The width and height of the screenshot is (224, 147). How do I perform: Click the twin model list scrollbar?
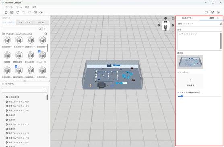point(47,97)
